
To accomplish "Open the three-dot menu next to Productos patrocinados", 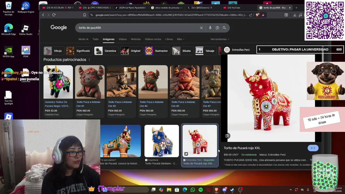I will pyautogui.click(x=89, y=60).
